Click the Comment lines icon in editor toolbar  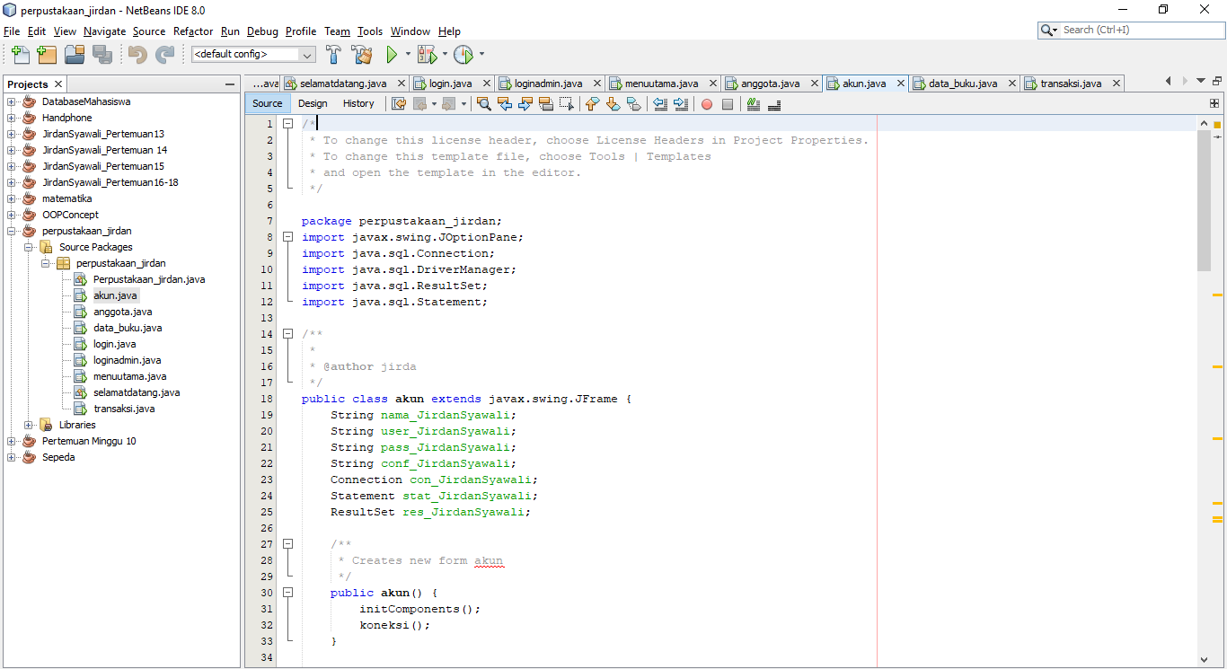coord(754,104)
